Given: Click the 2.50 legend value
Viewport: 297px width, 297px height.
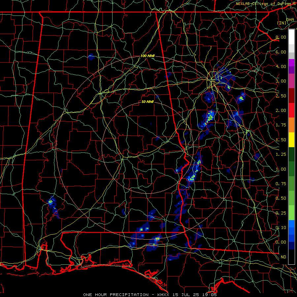Looking at the screenshot, I should pyautogui.click(x=281, y=96).
